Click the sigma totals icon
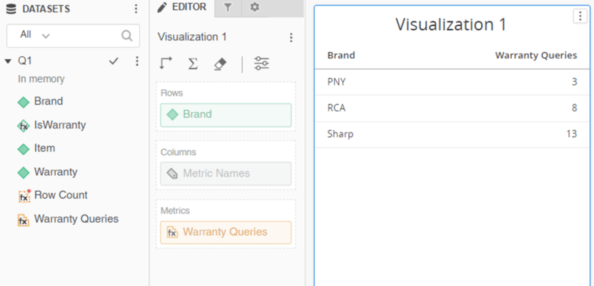The image size is (594, 286). coord(193,64)
